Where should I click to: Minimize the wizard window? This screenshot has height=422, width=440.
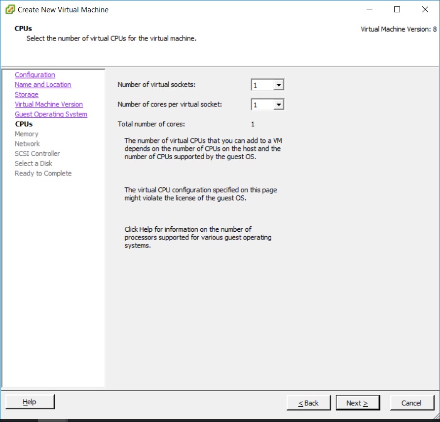[x=369, y=9]
